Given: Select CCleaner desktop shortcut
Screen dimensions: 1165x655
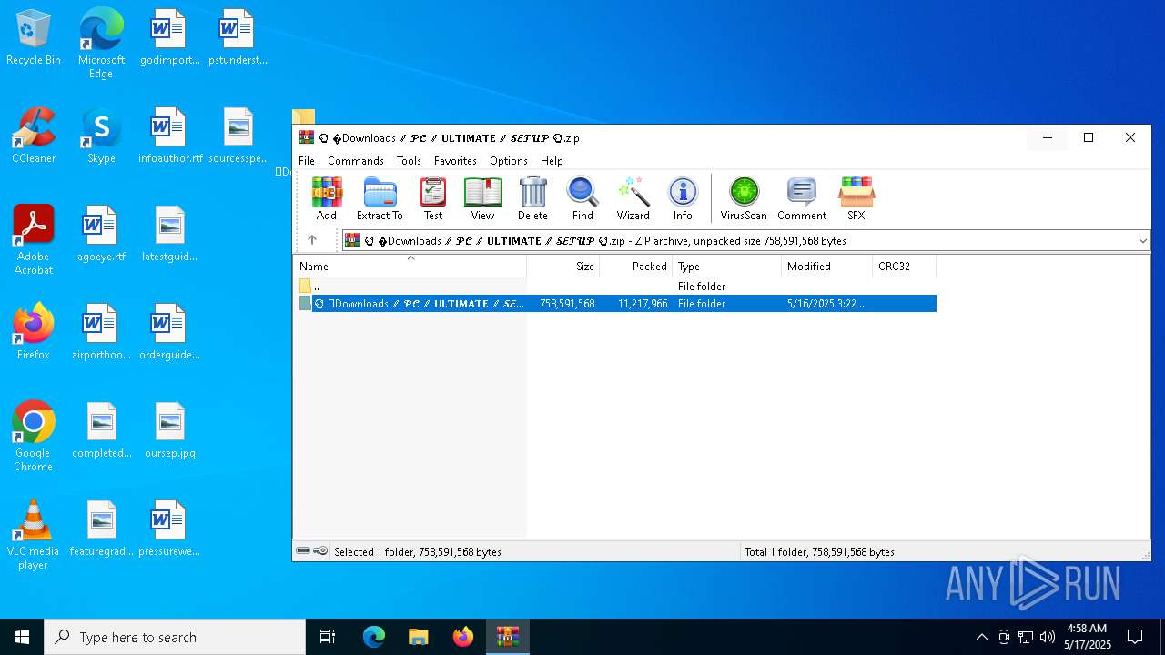Looking at the screenshot, I should tap(34, 136).
